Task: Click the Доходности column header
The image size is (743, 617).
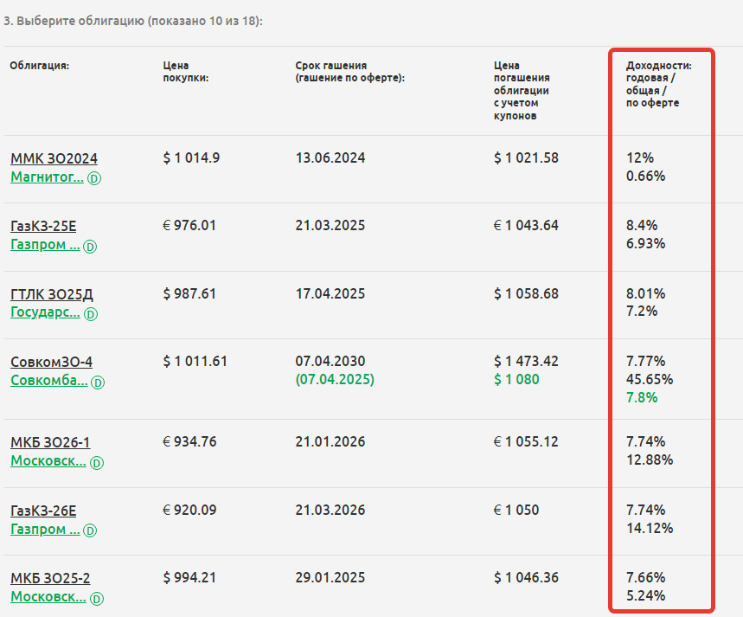Action: click(x=658, y=84)
